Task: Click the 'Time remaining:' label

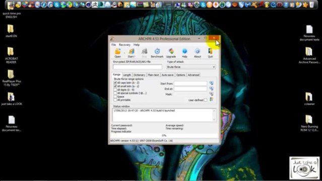Action: [x=174, y=129]
